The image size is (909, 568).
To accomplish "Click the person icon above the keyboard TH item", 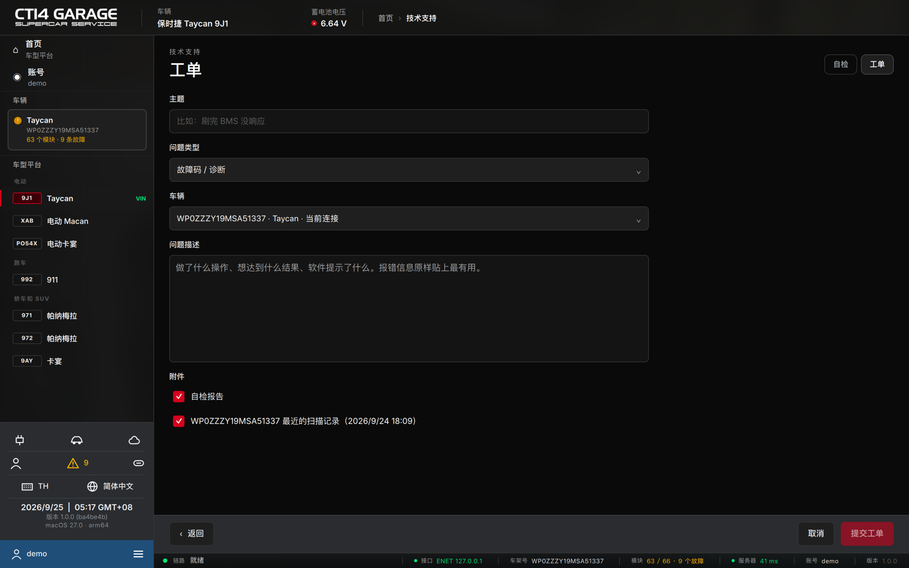I will tap(16, 463).
